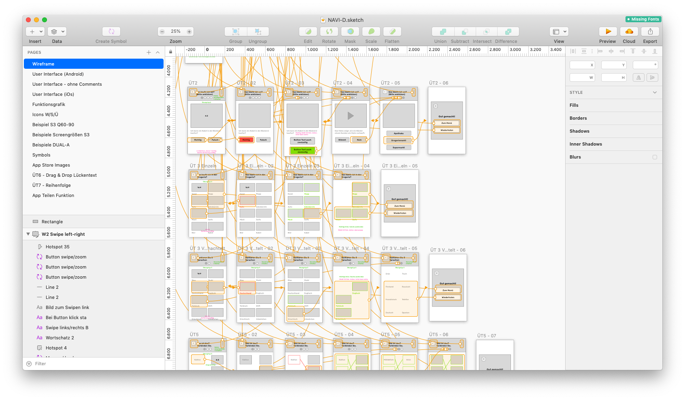Zoom in with the plus button

pos(189,32)
